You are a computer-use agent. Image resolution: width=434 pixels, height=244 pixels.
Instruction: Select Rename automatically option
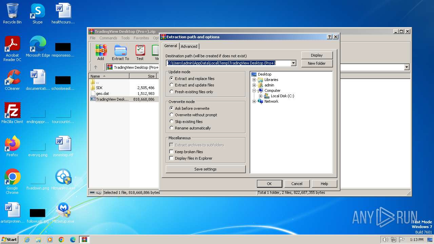tap(190, 128)
